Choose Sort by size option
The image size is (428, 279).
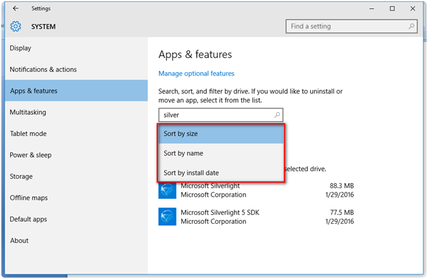pos(221,134)
